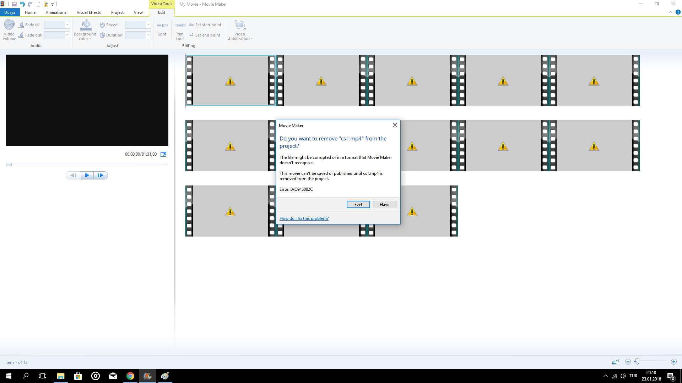Select the last clip in the top row

pyautogui.click(x=594, y=81)
